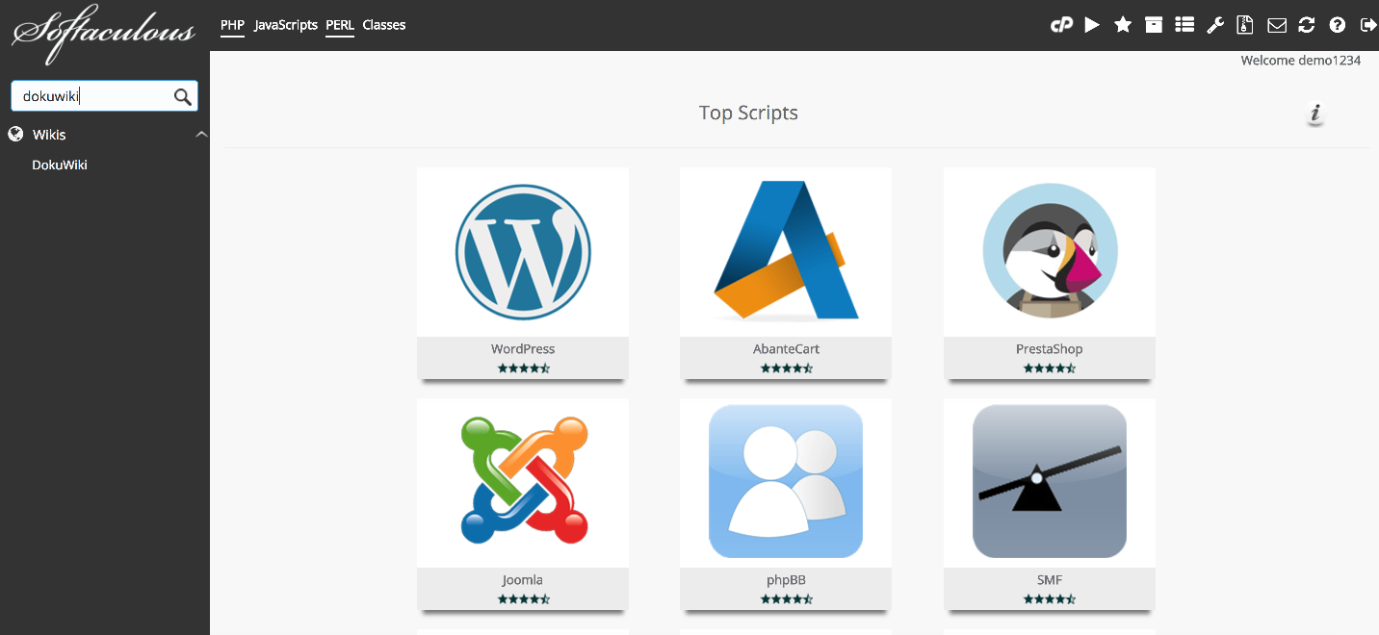Click the Wikis category label
The image size is (1379, 635).
tap(49, 135)
